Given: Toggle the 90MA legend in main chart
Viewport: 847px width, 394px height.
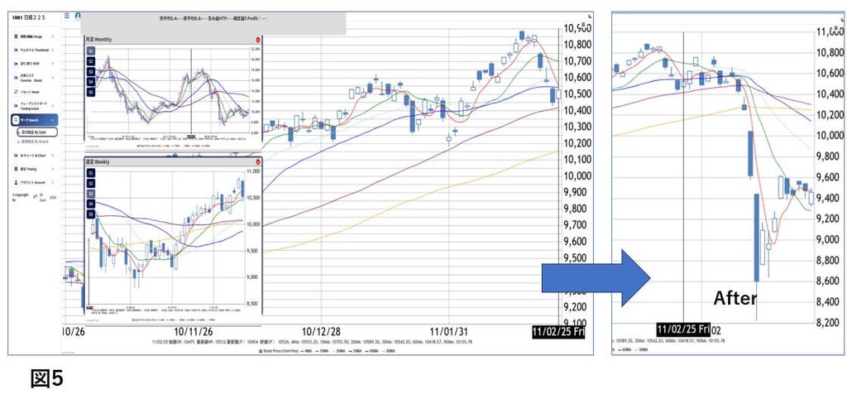Looking at the screenshot, I should (x=390, y=350).
